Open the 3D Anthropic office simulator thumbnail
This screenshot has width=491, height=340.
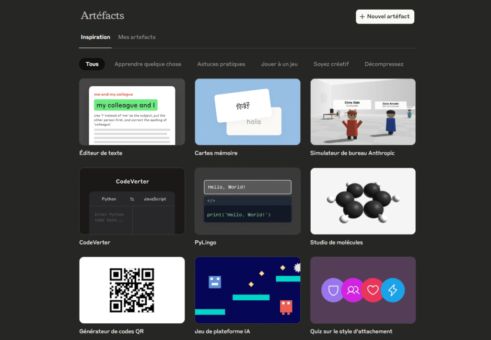tap(363, 112)
